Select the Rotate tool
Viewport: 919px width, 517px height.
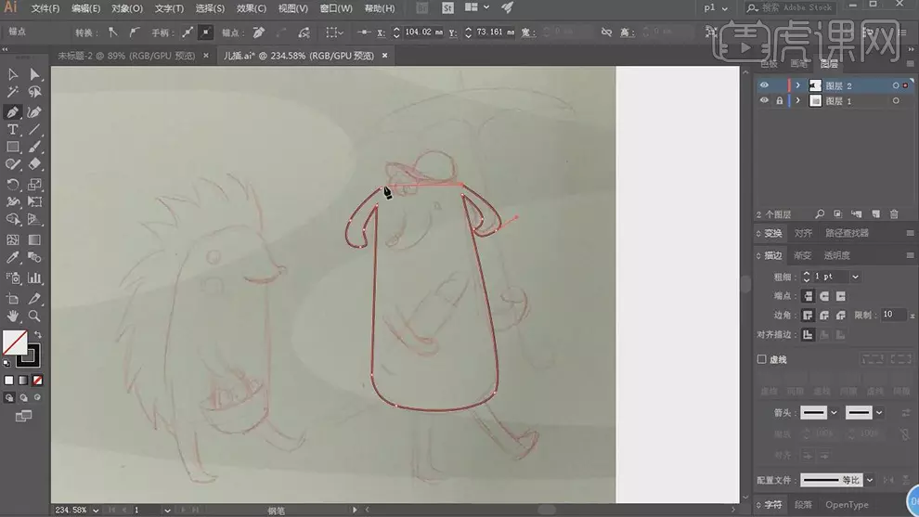[x=13, y=185]
